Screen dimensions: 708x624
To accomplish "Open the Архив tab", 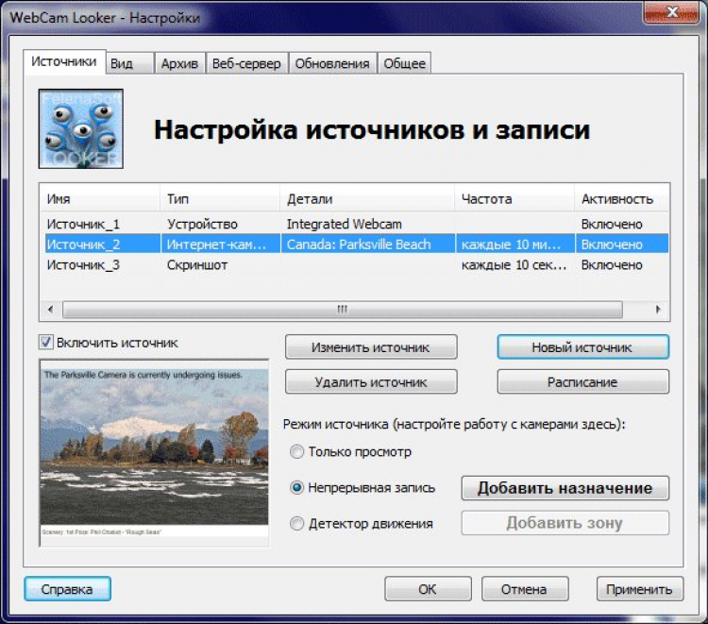I will click(179, 63).
